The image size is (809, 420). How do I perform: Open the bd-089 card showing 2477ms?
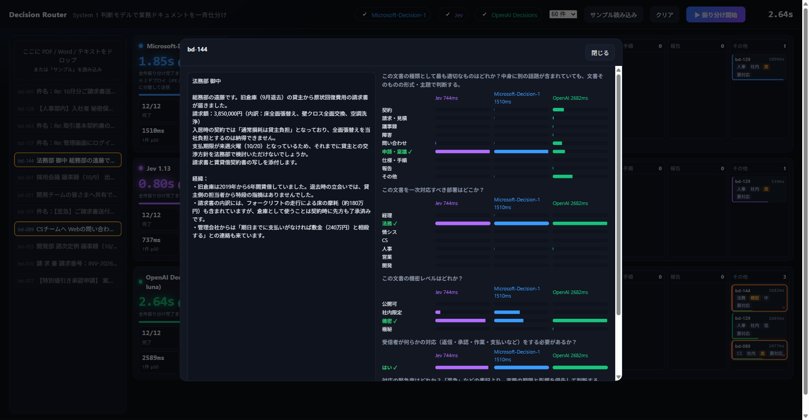[759, 350]
